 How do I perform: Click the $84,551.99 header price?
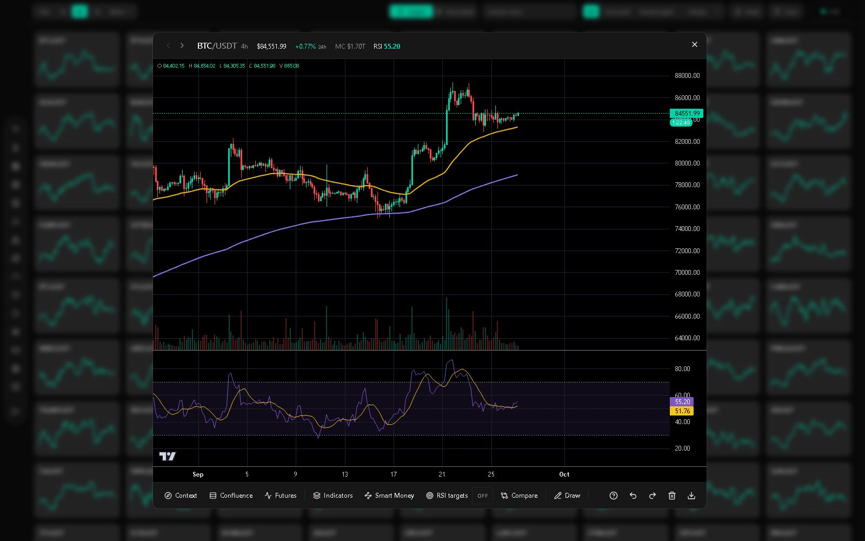pos(271,47)
